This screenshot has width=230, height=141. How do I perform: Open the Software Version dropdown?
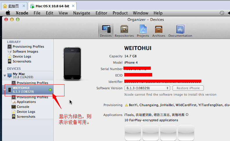(147, 88)
